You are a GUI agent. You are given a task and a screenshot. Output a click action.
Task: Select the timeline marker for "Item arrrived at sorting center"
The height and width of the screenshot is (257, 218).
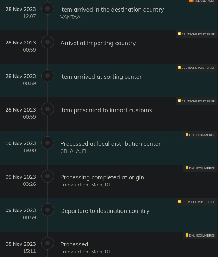[48, 76]
